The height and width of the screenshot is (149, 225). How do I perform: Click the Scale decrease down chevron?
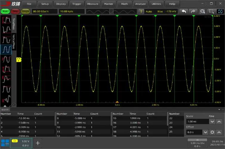point(212,122)
